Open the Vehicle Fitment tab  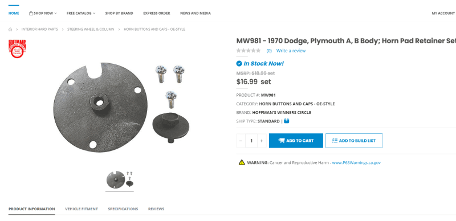82,209
